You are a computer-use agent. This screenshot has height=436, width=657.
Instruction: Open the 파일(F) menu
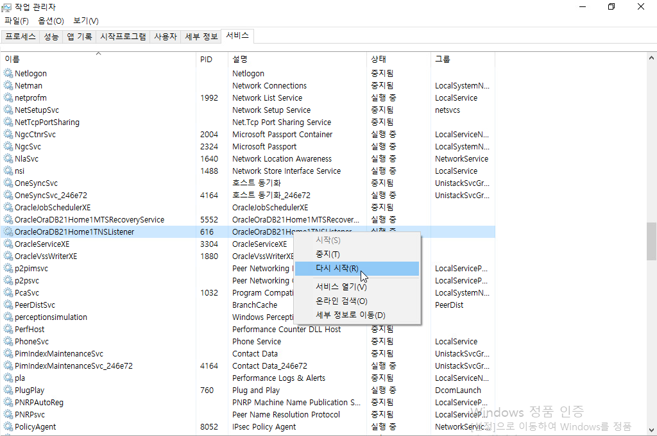point(16,21)
